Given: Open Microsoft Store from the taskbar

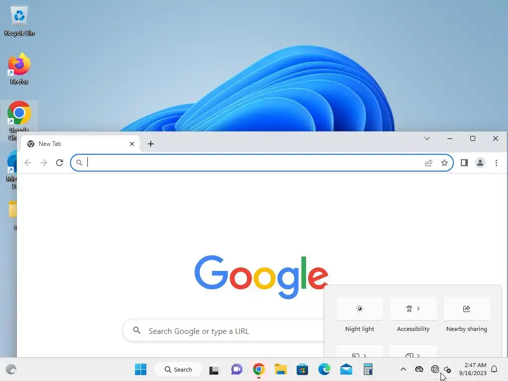Looking at the screenshot, I should pos(302,369).
